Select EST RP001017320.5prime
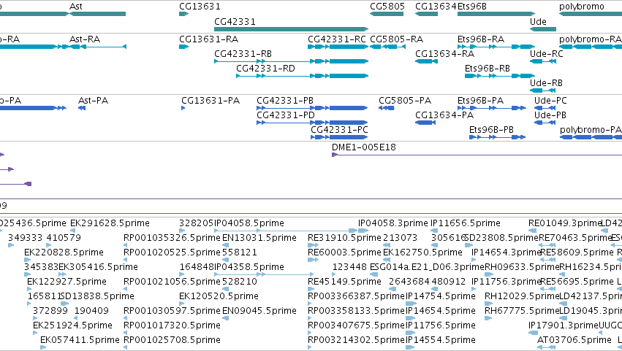This screenshot has height=351, width=622. click(172, 326)
